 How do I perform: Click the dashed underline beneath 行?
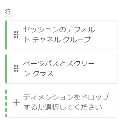pyautogui.click(x=8, y=16)
